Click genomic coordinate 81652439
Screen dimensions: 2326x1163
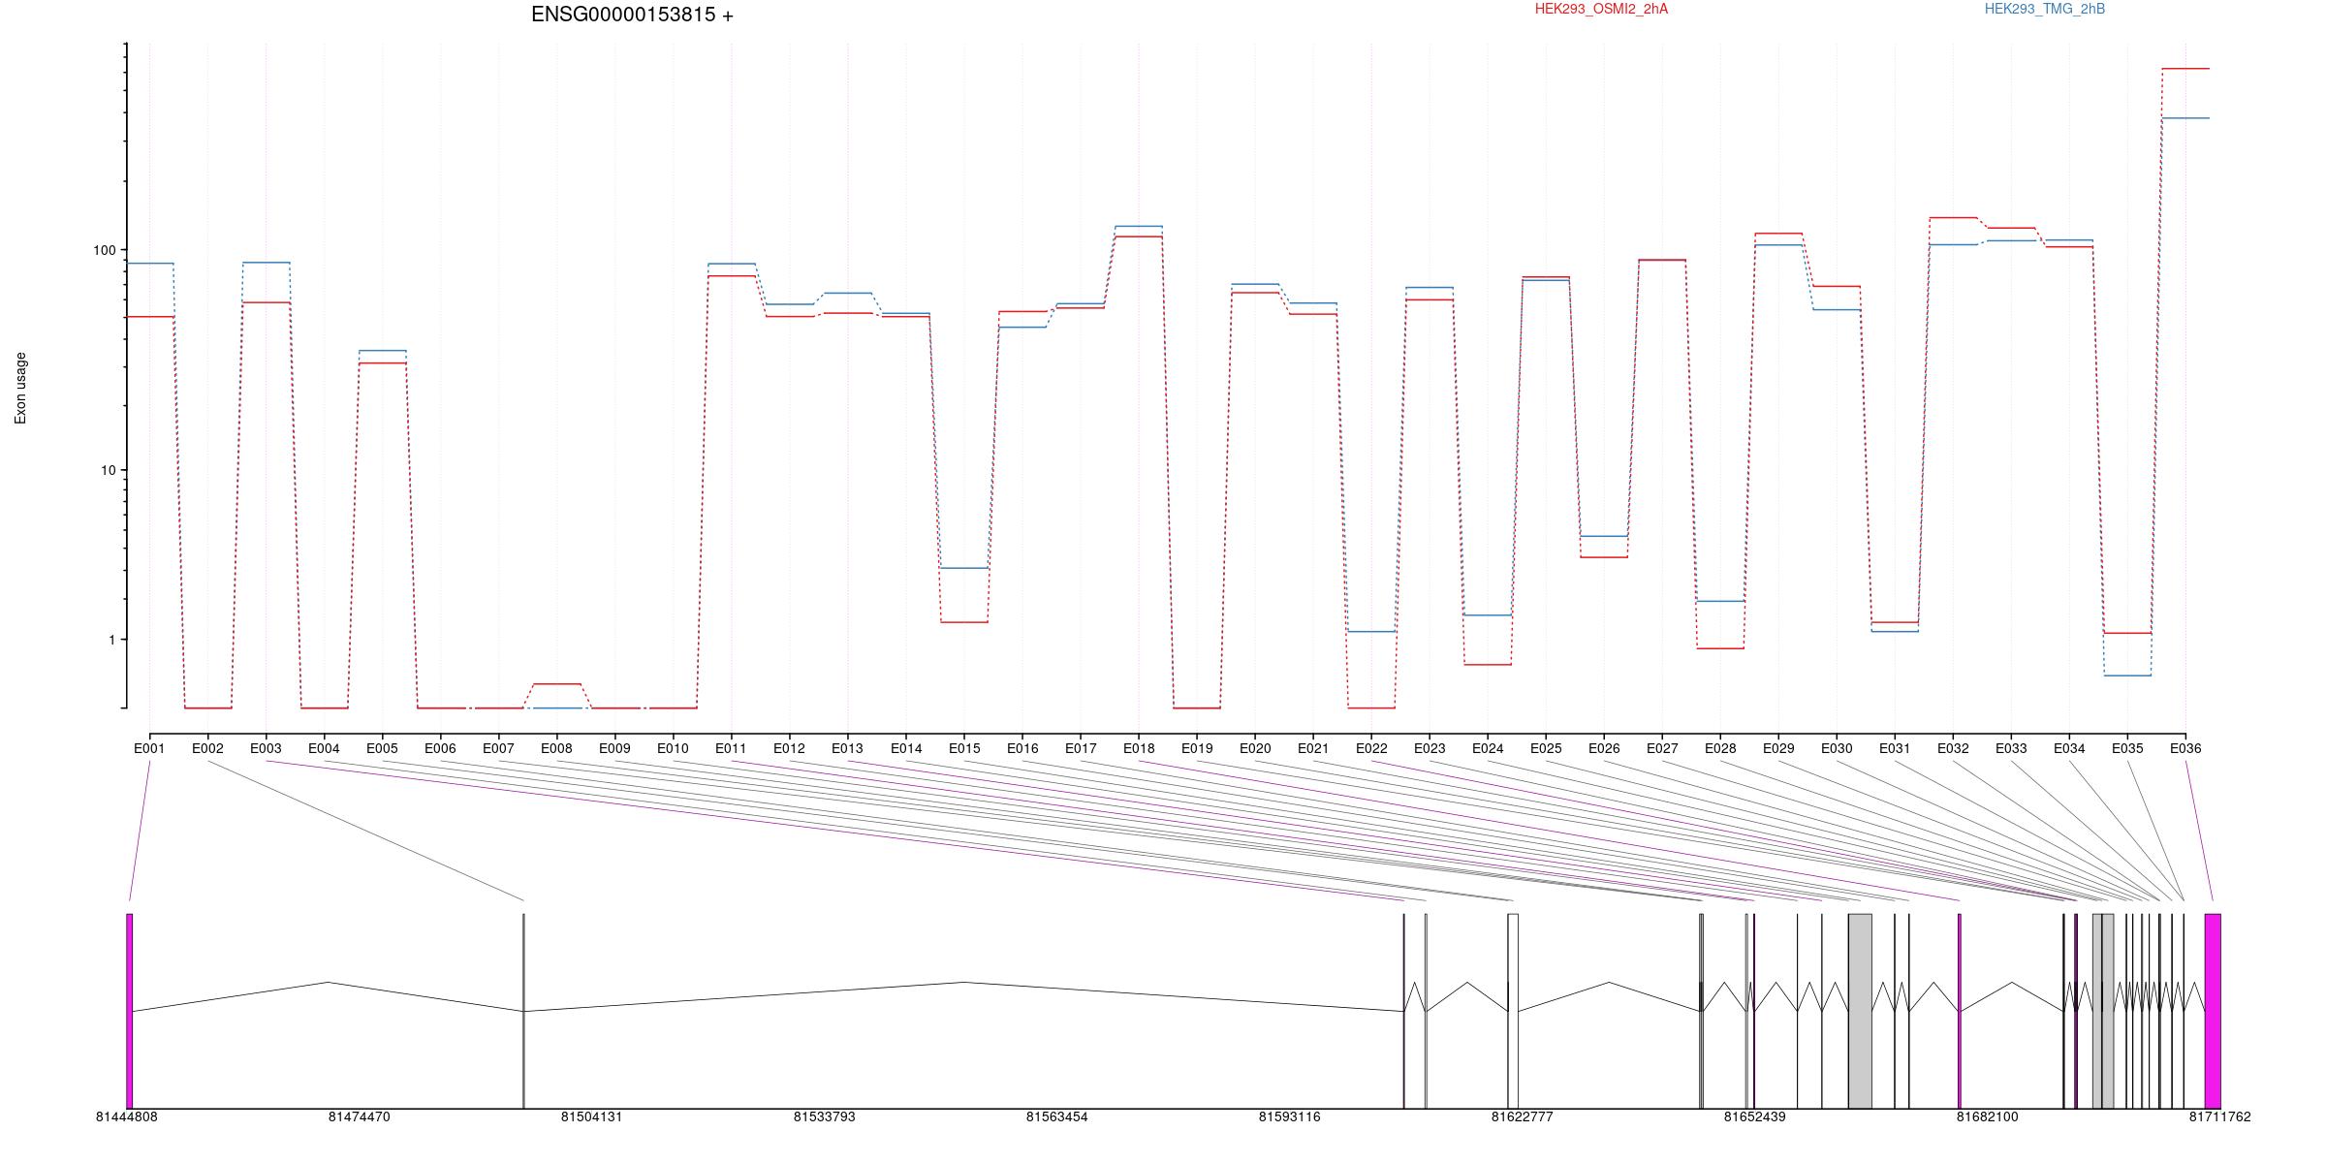(x=1754, y=1117)
